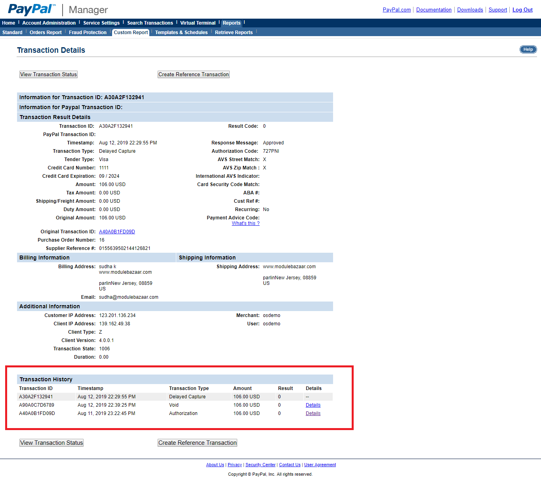
Task: Open Virtual Terminal
Action: tap(198, 23)
